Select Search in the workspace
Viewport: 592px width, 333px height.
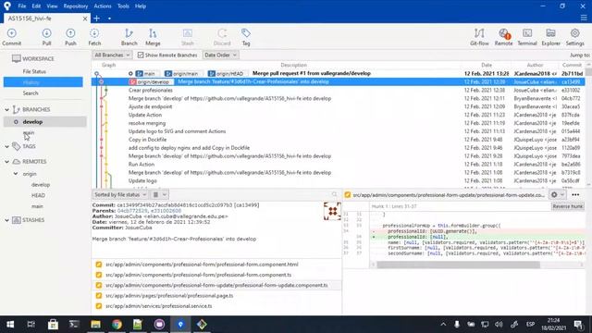[31, 93]
